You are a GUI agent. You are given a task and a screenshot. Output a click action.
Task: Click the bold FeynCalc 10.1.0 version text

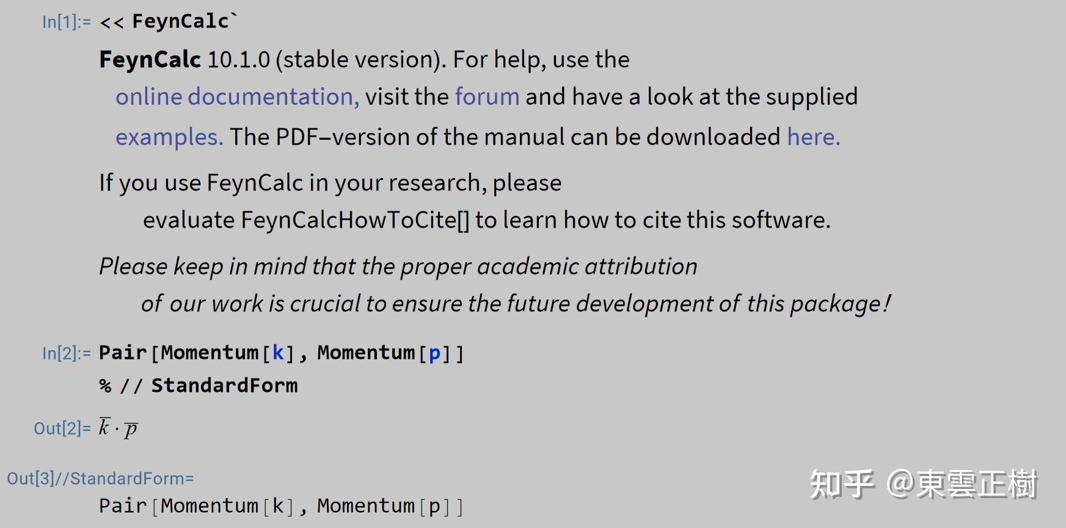click(184, 60)
